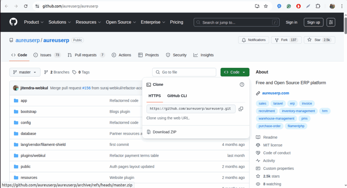Select the inventory-management topic tag
The height and width of the screenshot is (188, 347).
(298, 111)
